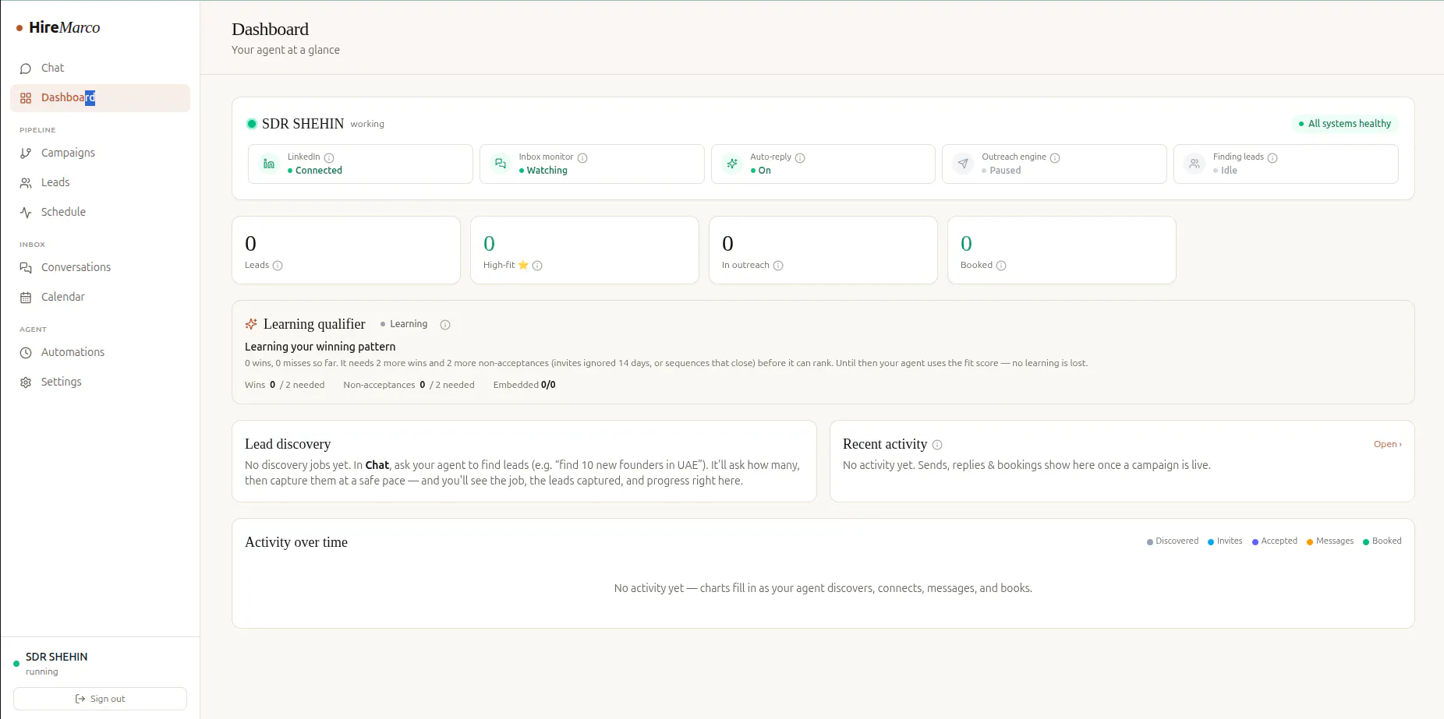Click the Conversations messages icon
Screen dimensions: 1444x719
(26, 268)
